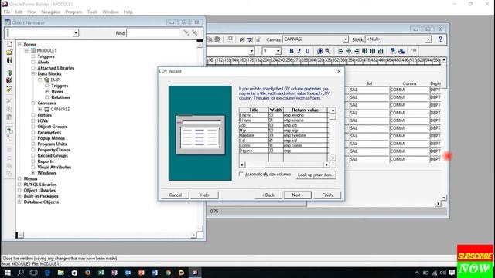
Task: Click the Paste icon in Layout Editor toolbar
Action: click(x=217, y=39)
